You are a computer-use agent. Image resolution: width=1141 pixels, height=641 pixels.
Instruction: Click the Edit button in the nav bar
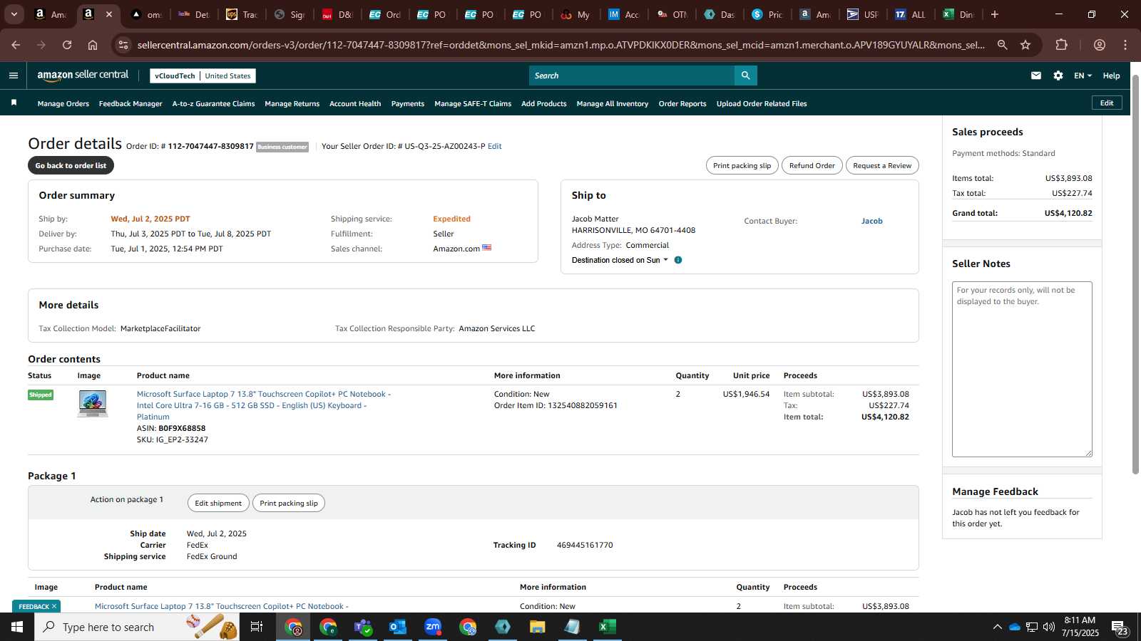pos(1107,103)
